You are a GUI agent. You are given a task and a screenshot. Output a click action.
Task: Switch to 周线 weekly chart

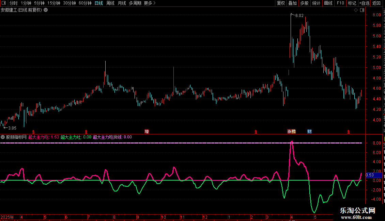click(110, 3)
